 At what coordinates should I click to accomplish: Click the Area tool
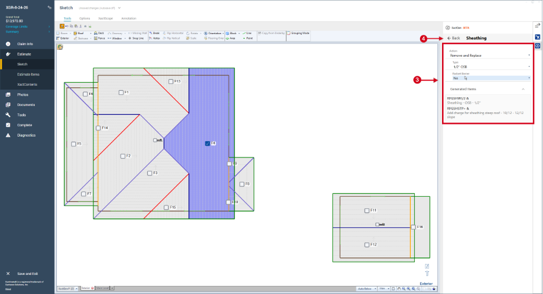(231, 38)
